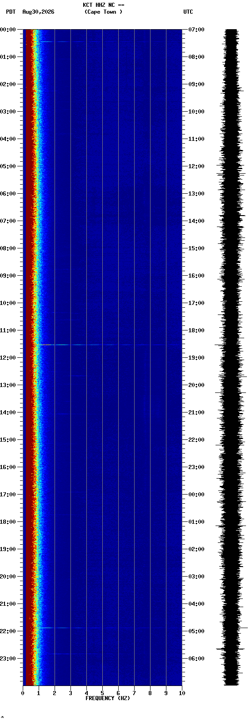Image resolution: width=251 pixels, height=722 pixels.
Task: Click the frequency axis tick "8"
Action: (150, 693)
